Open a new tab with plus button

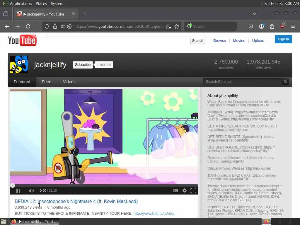click(x=85, y=14)
